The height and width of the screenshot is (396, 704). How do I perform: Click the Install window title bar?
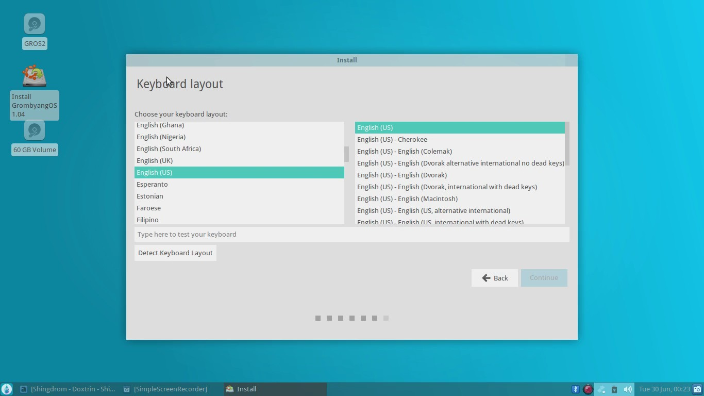click(x=352, y=60)
